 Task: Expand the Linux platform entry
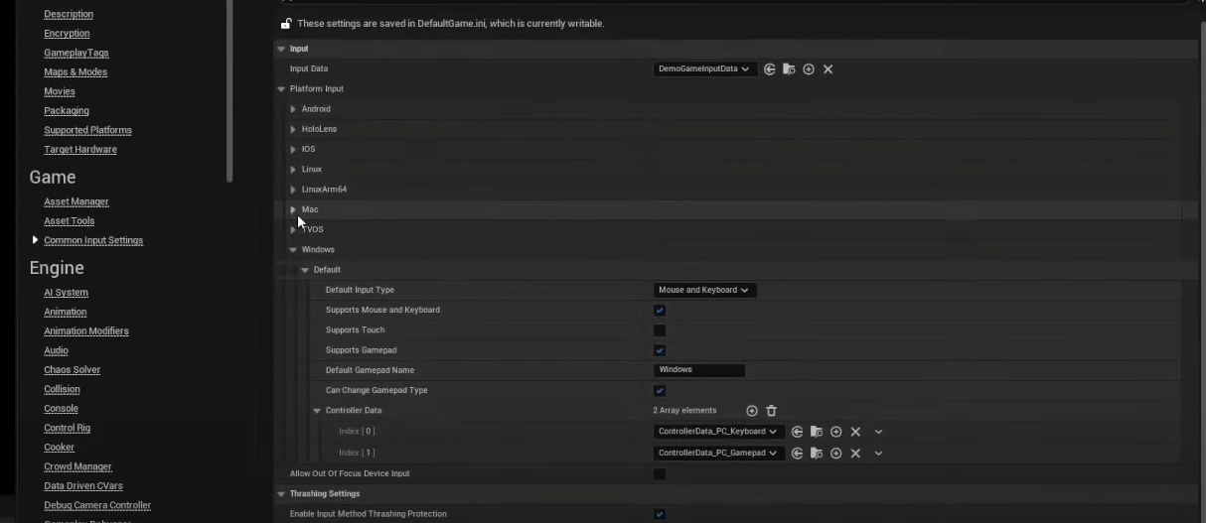[x=293, y=170]
